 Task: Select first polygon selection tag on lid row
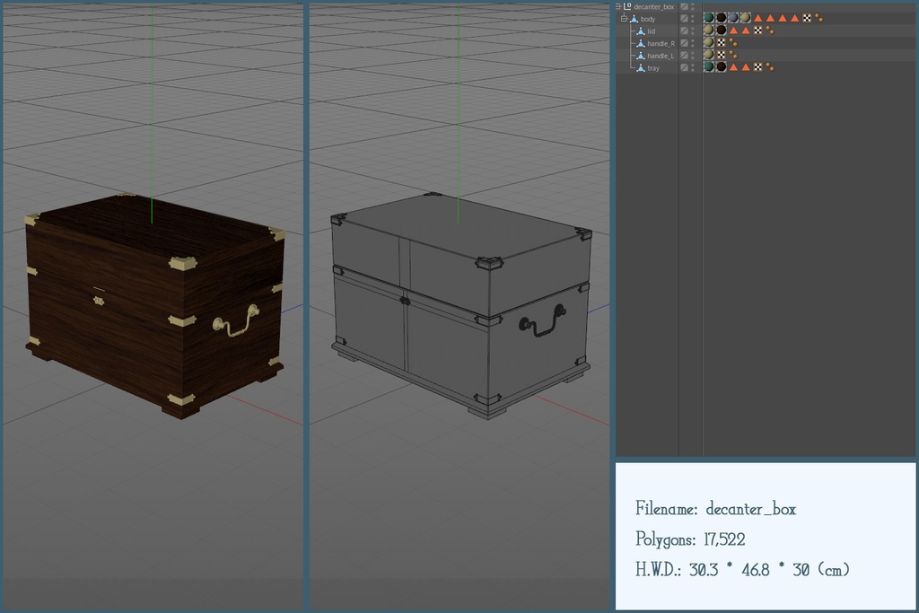point(733,31)
